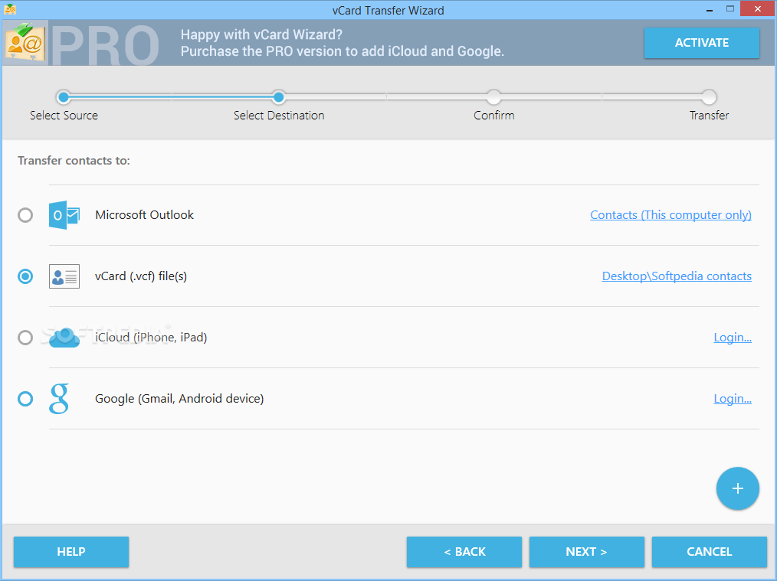Click the Transfer step marker
This screenshot has width=777, height=581.
[709, 97]
